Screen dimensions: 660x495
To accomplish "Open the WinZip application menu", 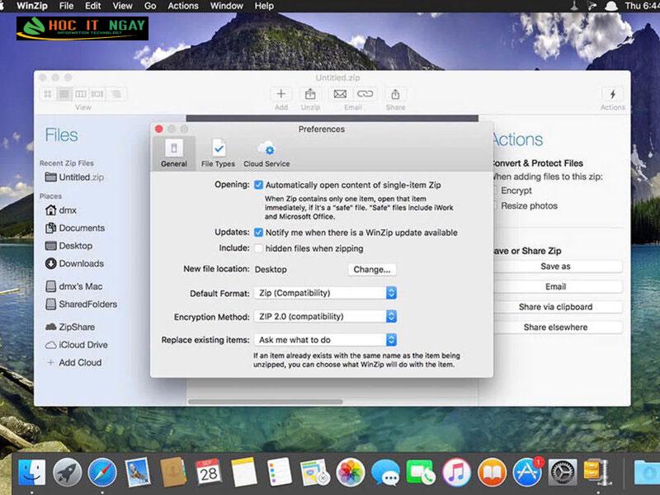I will click(x=31, y=6).
